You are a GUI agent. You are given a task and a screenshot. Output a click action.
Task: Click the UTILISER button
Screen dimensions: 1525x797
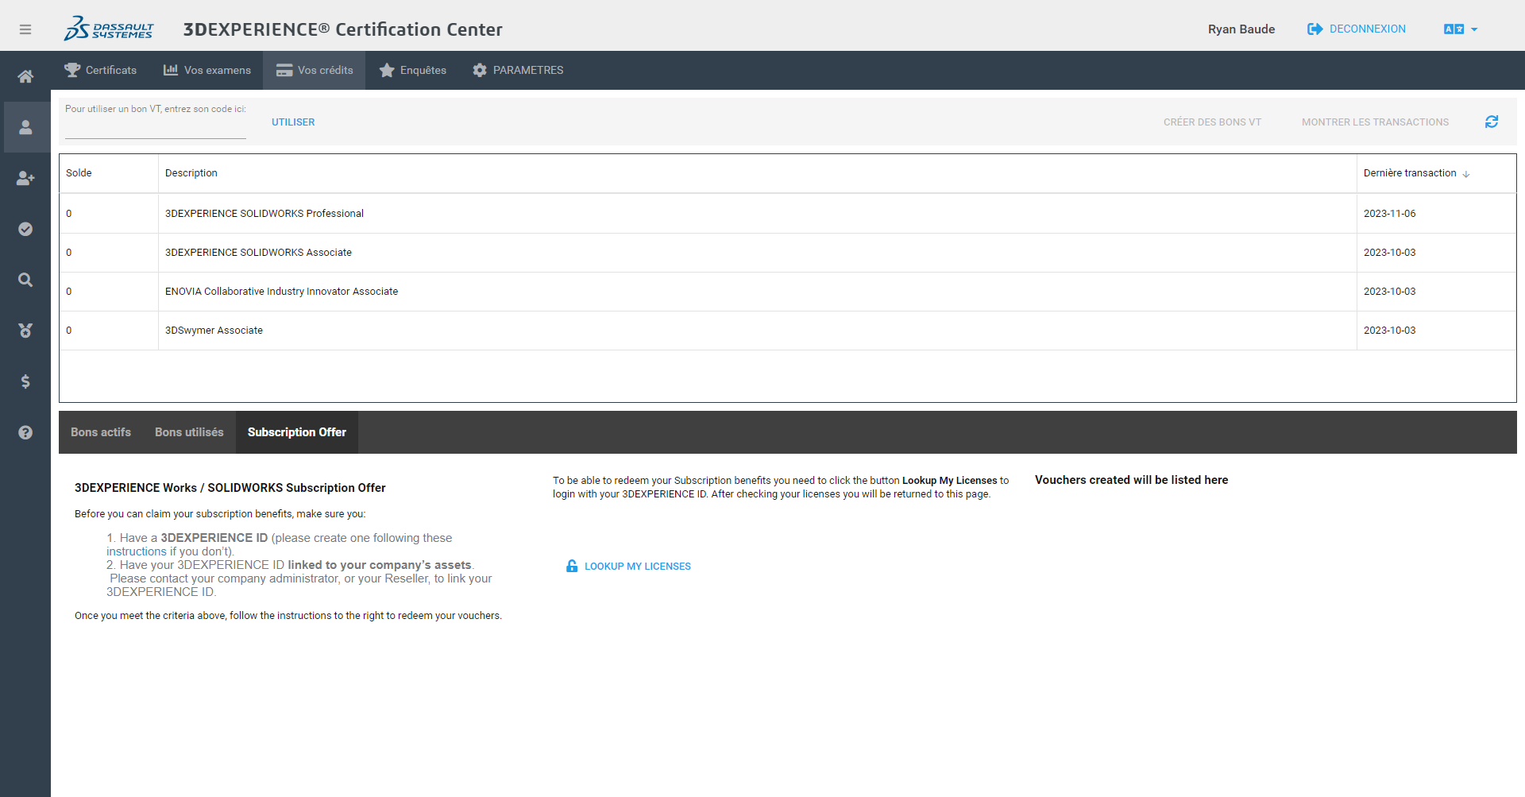293,122
